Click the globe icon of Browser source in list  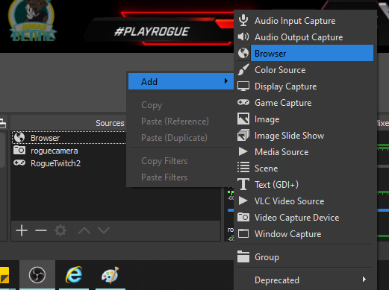pyautogui.click(x=19, y=137)
